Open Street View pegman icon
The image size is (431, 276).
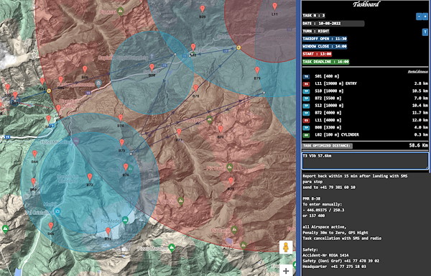(286, 247)
